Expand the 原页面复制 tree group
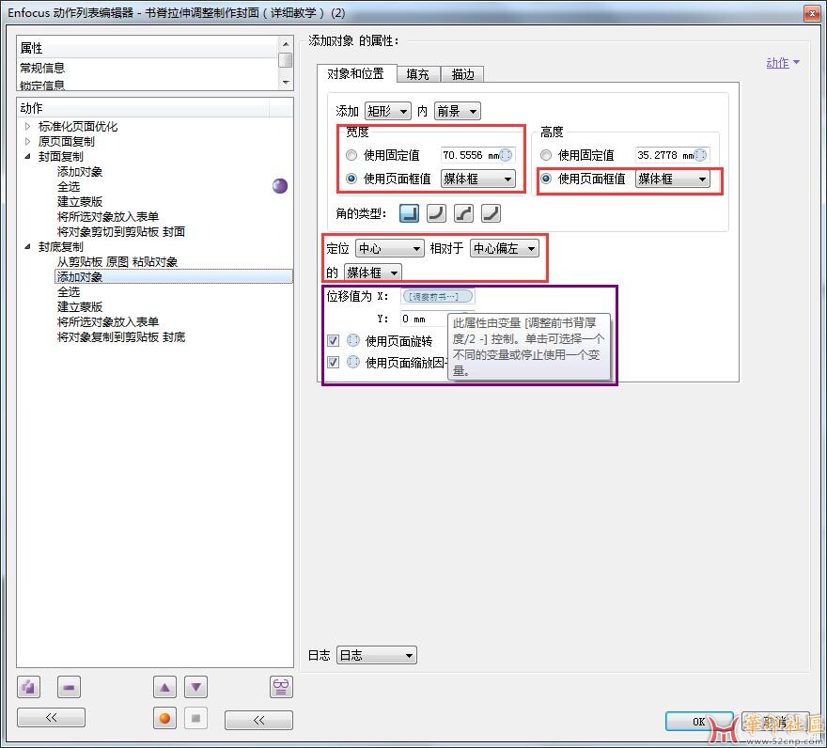The image size is (827, 748). pyautogui.click(x=28, y=141)
